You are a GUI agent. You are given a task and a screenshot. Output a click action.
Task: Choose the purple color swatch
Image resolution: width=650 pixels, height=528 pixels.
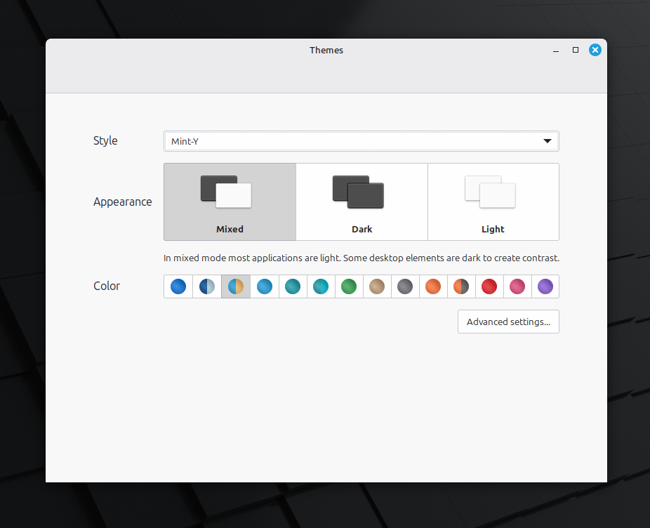coord(545,286)
